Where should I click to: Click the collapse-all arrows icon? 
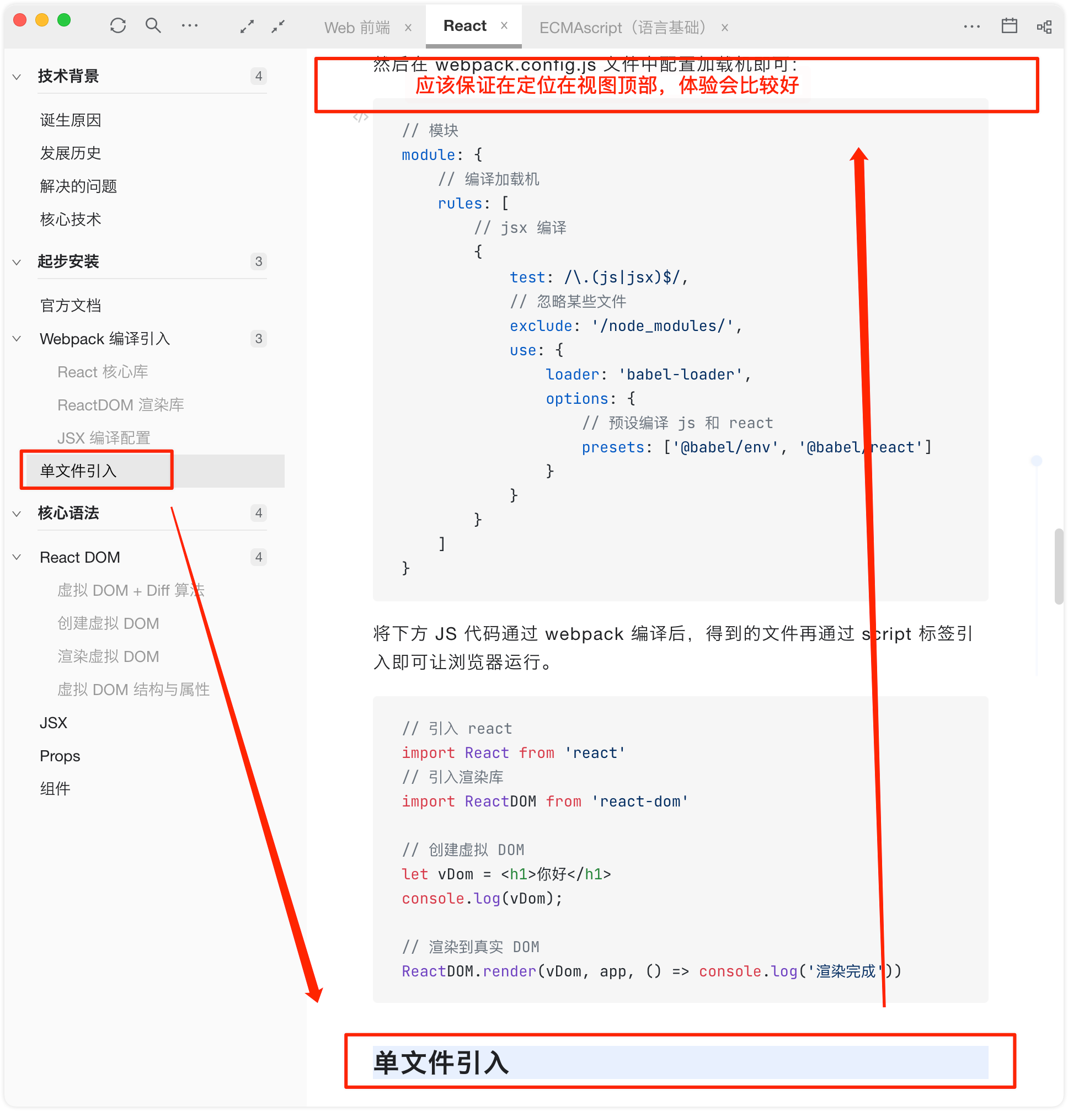(278, 26)
